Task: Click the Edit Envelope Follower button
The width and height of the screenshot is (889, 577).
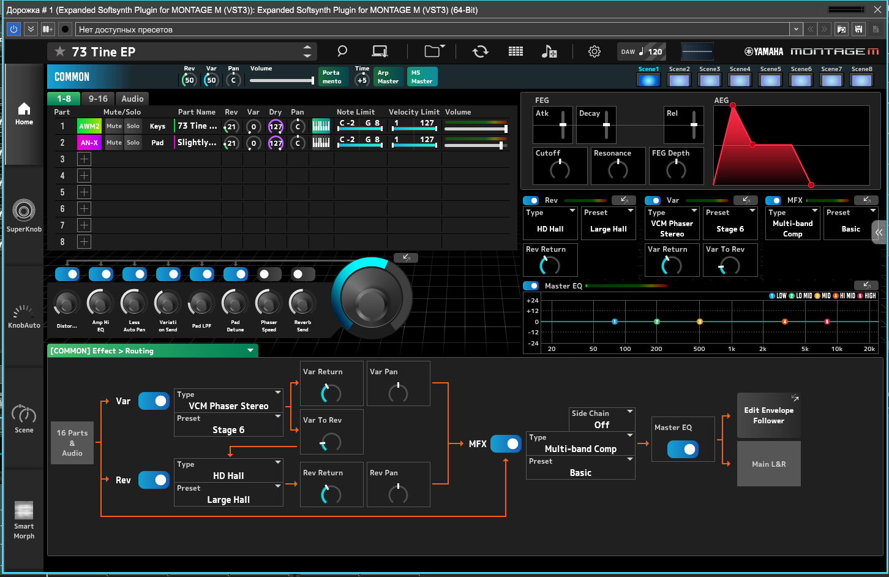Action: [769, 415]
